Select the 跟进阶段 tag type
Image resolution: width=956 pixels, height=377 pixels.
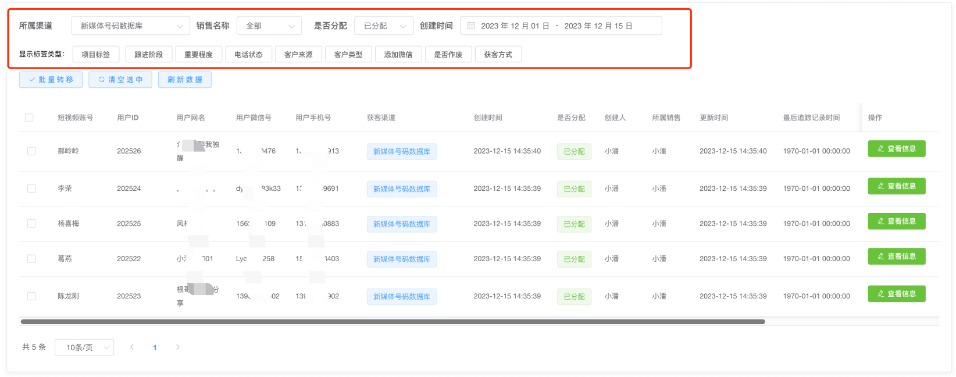pyautogui.click(x=148, y=54)
